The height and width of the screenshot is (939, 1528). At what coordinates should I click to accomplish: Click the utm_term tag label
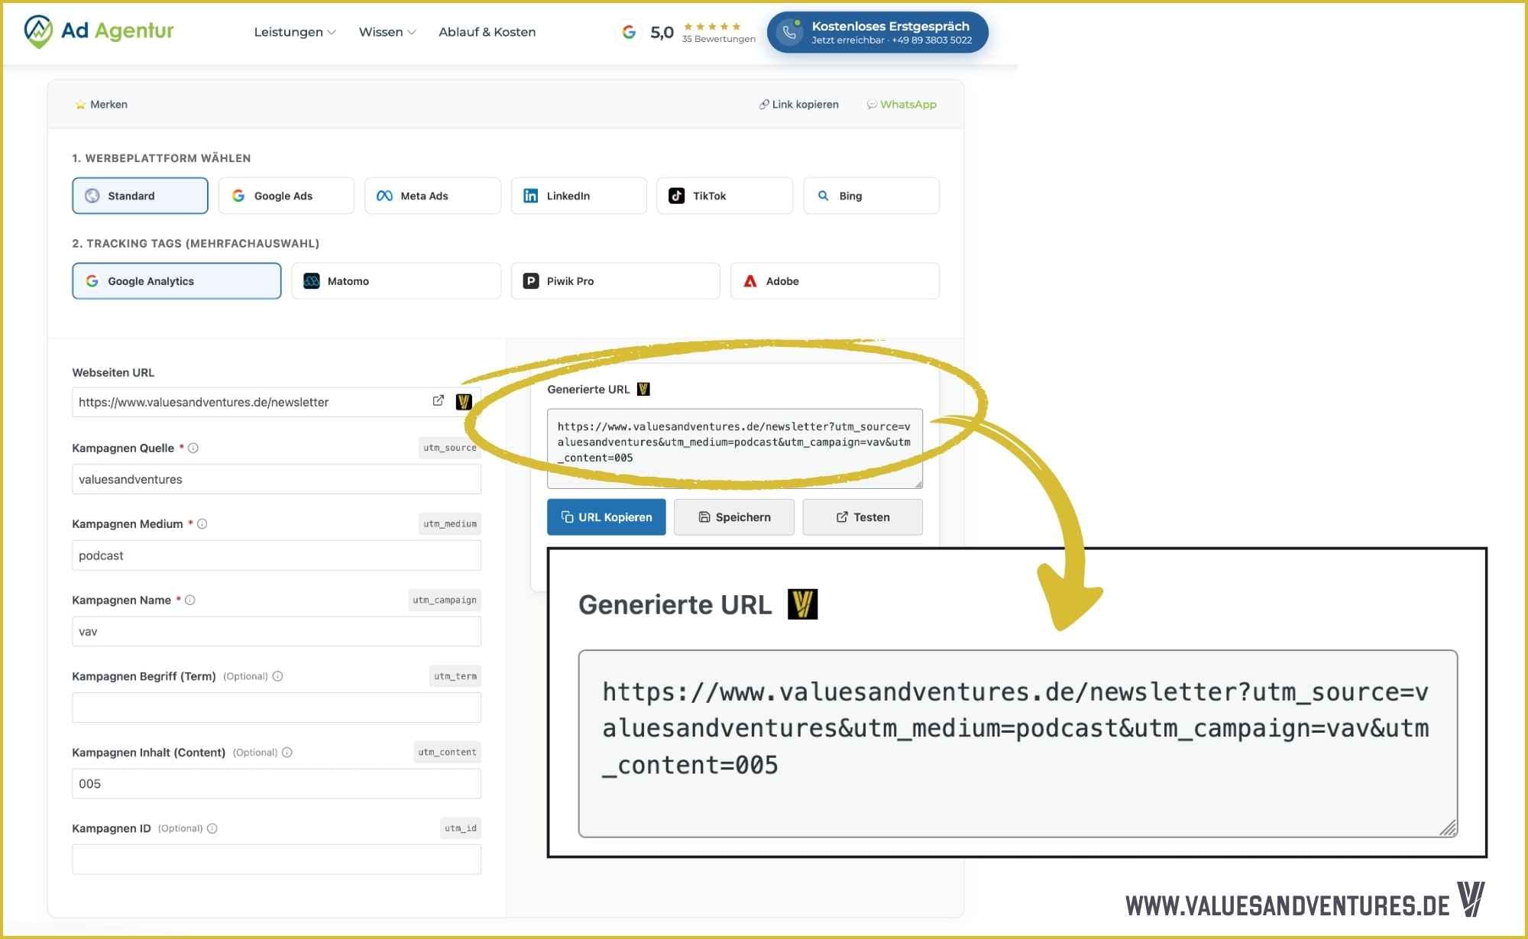click(455, 676)
